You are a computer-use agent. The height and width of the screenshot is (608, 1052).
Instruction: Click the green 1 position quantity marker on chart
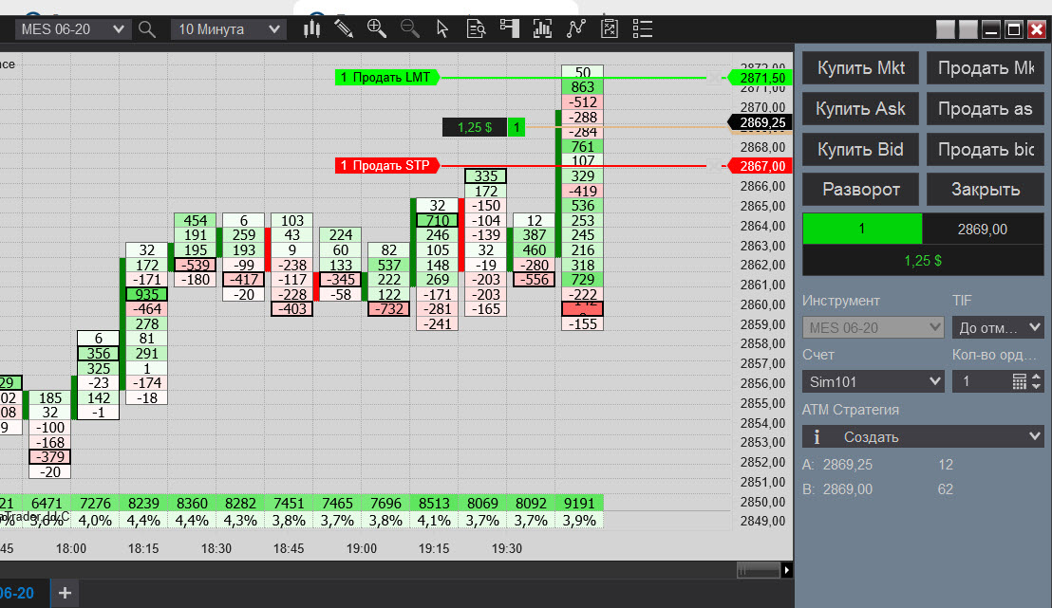[516, 127]
